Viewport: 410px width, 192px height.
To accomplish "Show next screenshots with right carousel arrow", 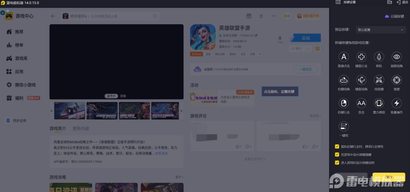I will [x=181, y=111].
